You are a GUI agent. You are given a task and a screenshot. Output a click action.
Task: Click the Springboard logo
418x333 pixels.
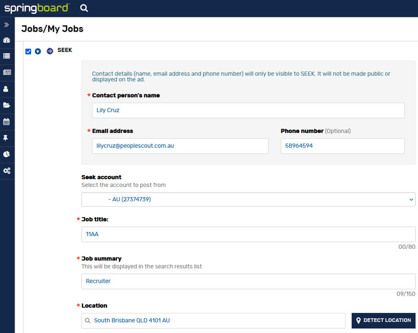[37, 8]
